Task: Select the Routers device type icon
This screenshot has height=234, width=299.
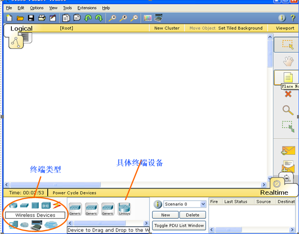Action: click(x=13, y=205)
